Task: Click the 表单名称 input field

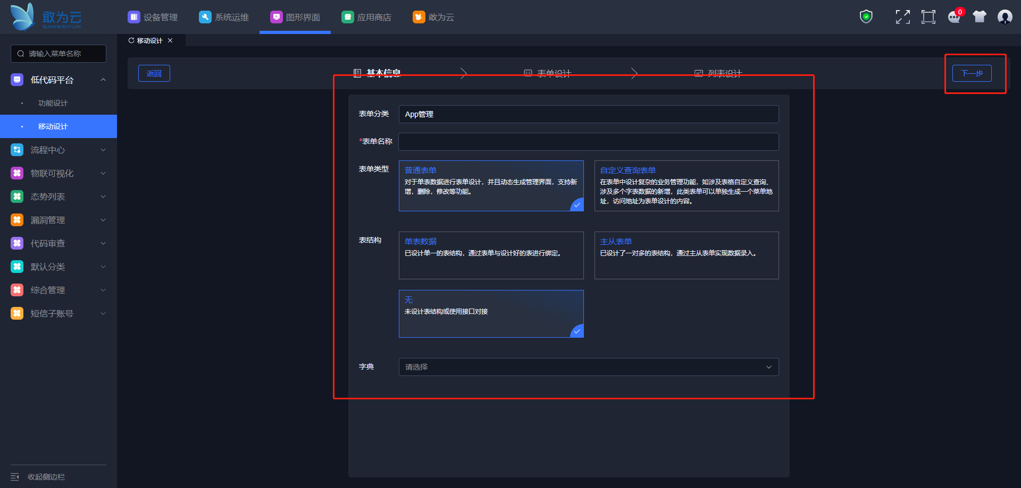Action: coord(588,142)
